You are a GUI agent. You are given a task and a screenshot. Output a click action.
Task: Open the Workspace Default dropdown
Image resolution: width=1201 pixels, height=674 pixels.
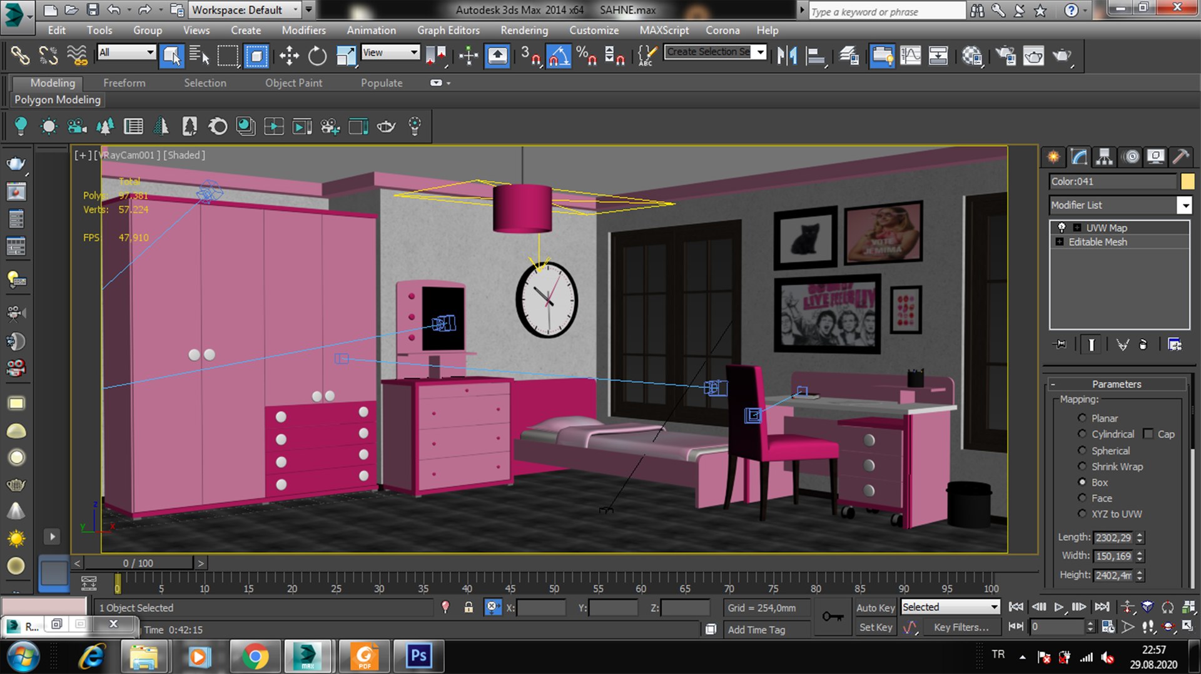245,9
